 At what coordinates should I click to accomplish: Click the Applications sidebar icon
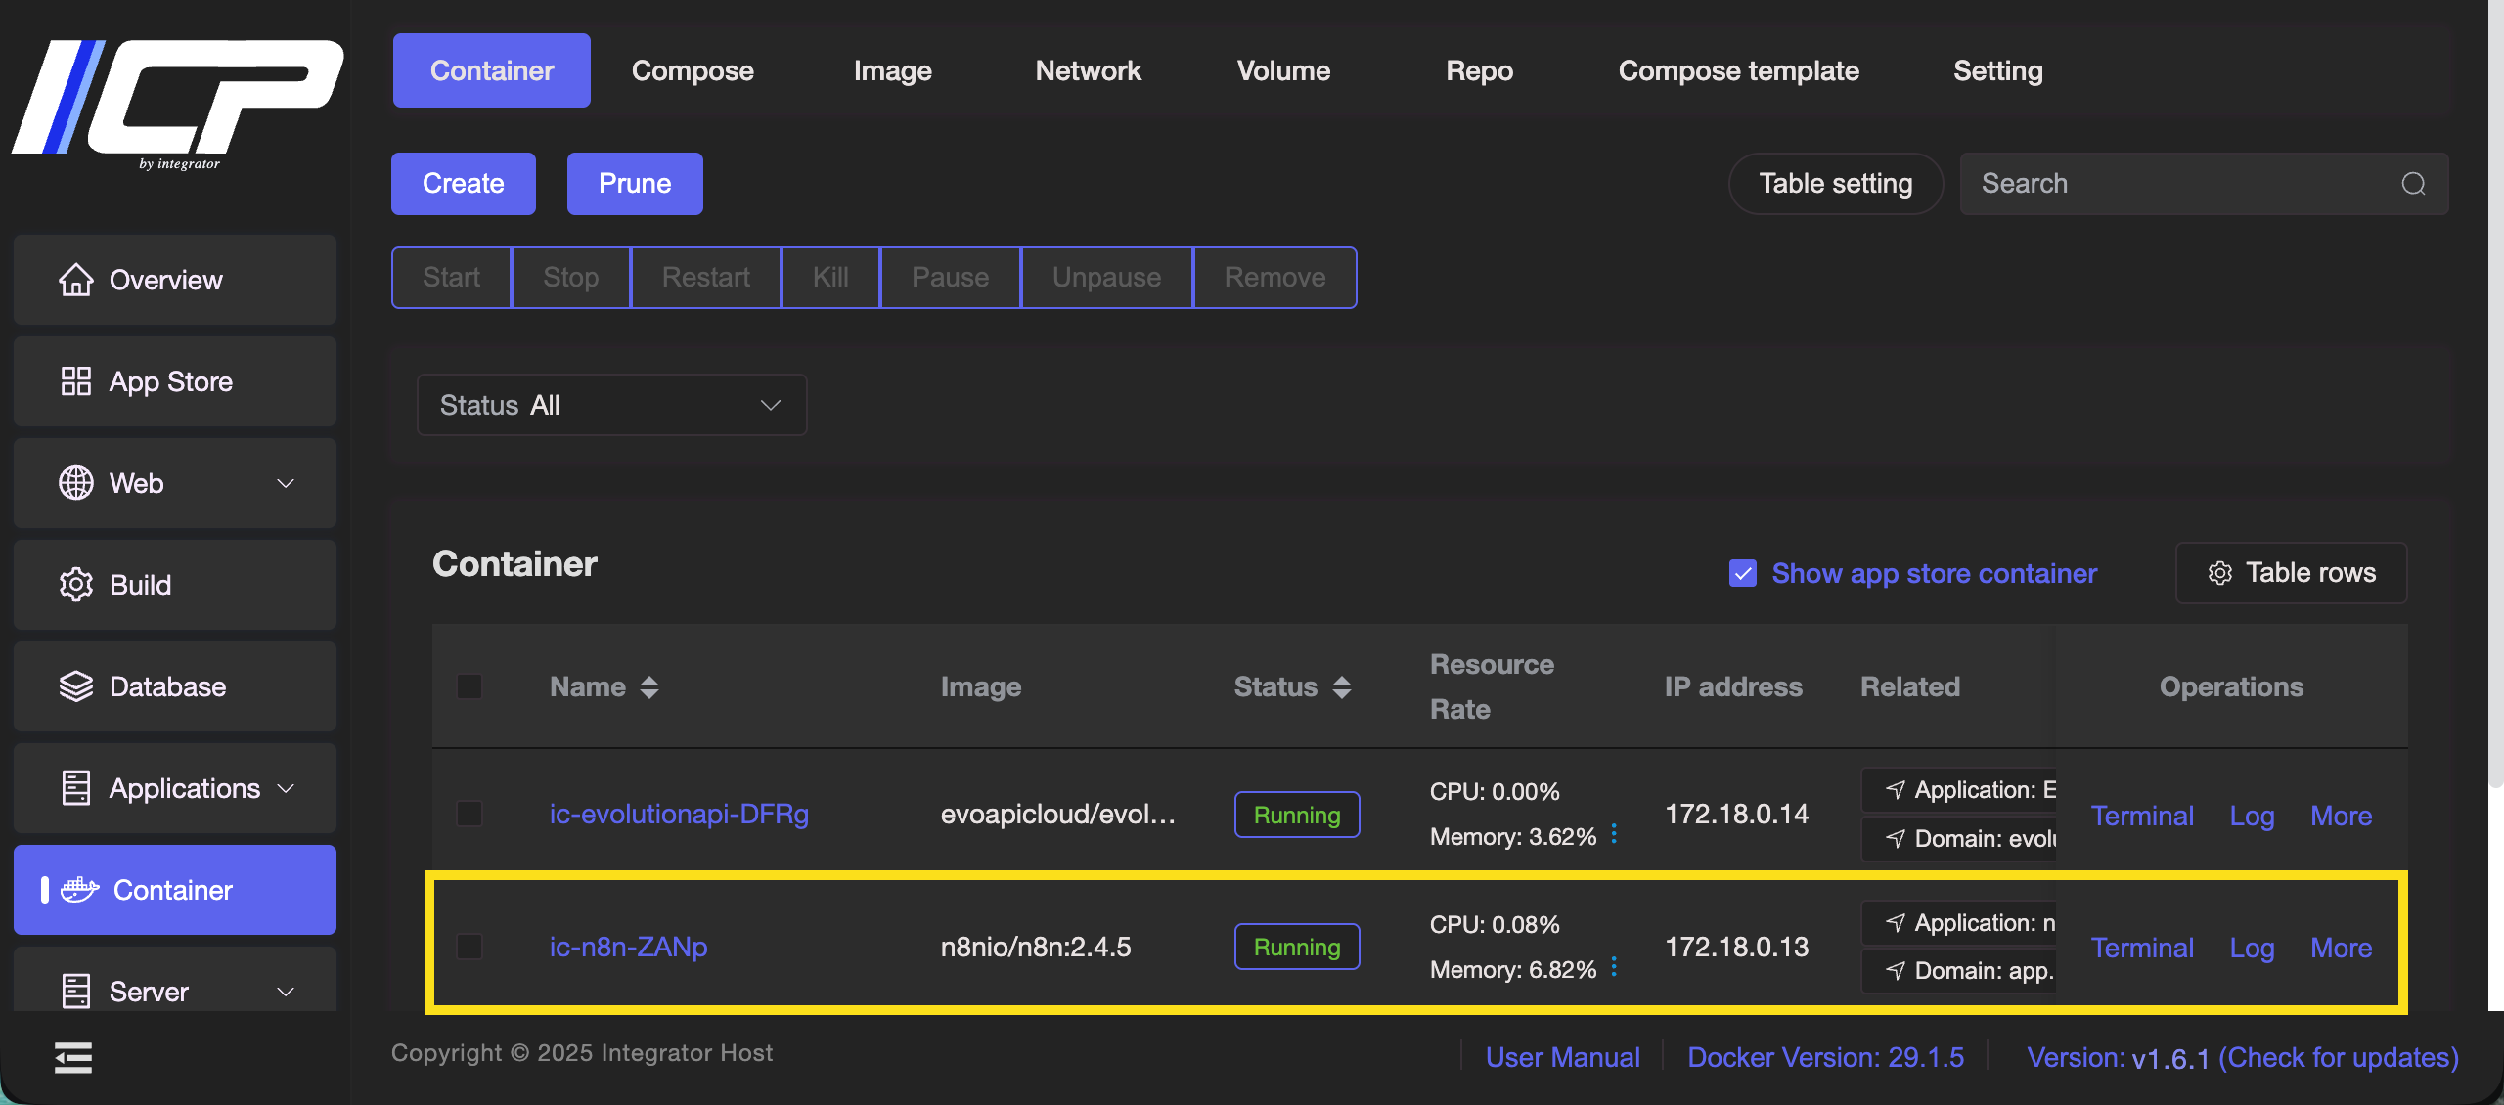click(x=76, y=788)
